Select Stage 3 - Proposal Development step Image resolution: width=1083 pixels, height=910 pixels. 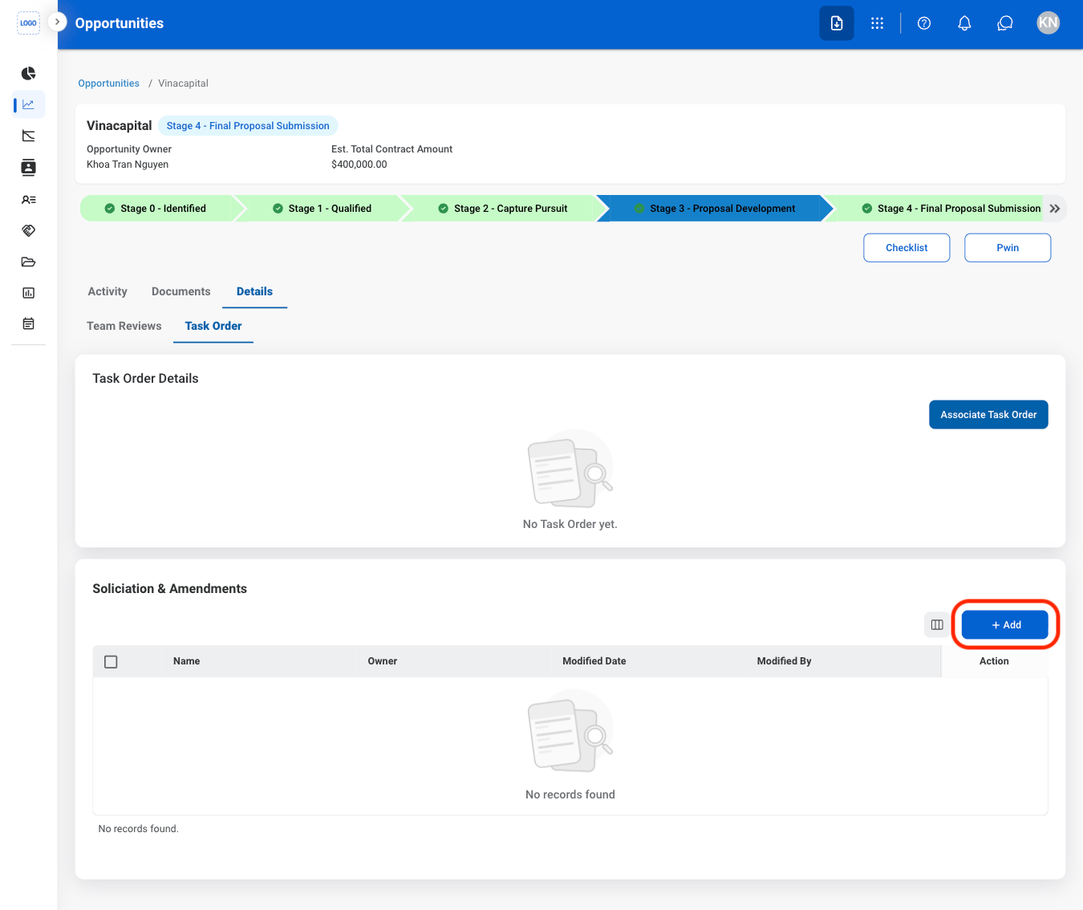(715, 209)
